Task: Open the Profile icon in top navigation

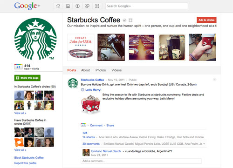Action: tap(77, 6)
